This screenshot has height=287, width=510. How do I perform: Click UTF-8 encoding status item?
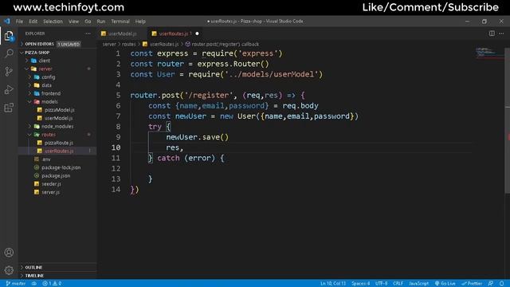pos(381,284)
